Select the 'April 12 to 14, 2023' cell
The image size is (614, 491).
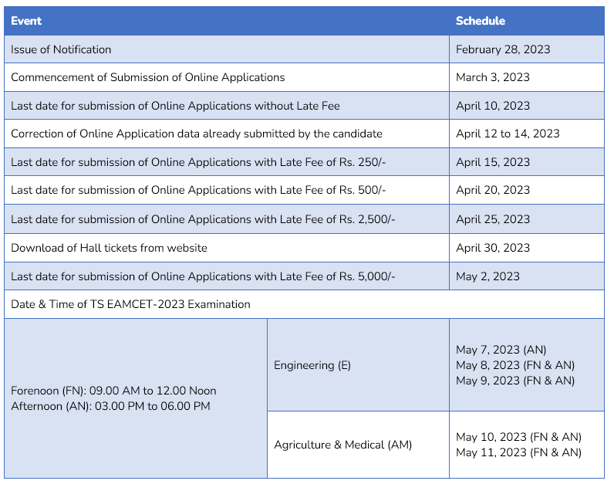tap(527, 134)
